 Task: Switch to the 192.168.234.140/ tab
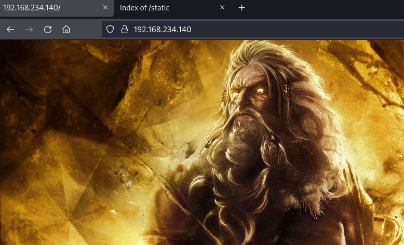56,8
